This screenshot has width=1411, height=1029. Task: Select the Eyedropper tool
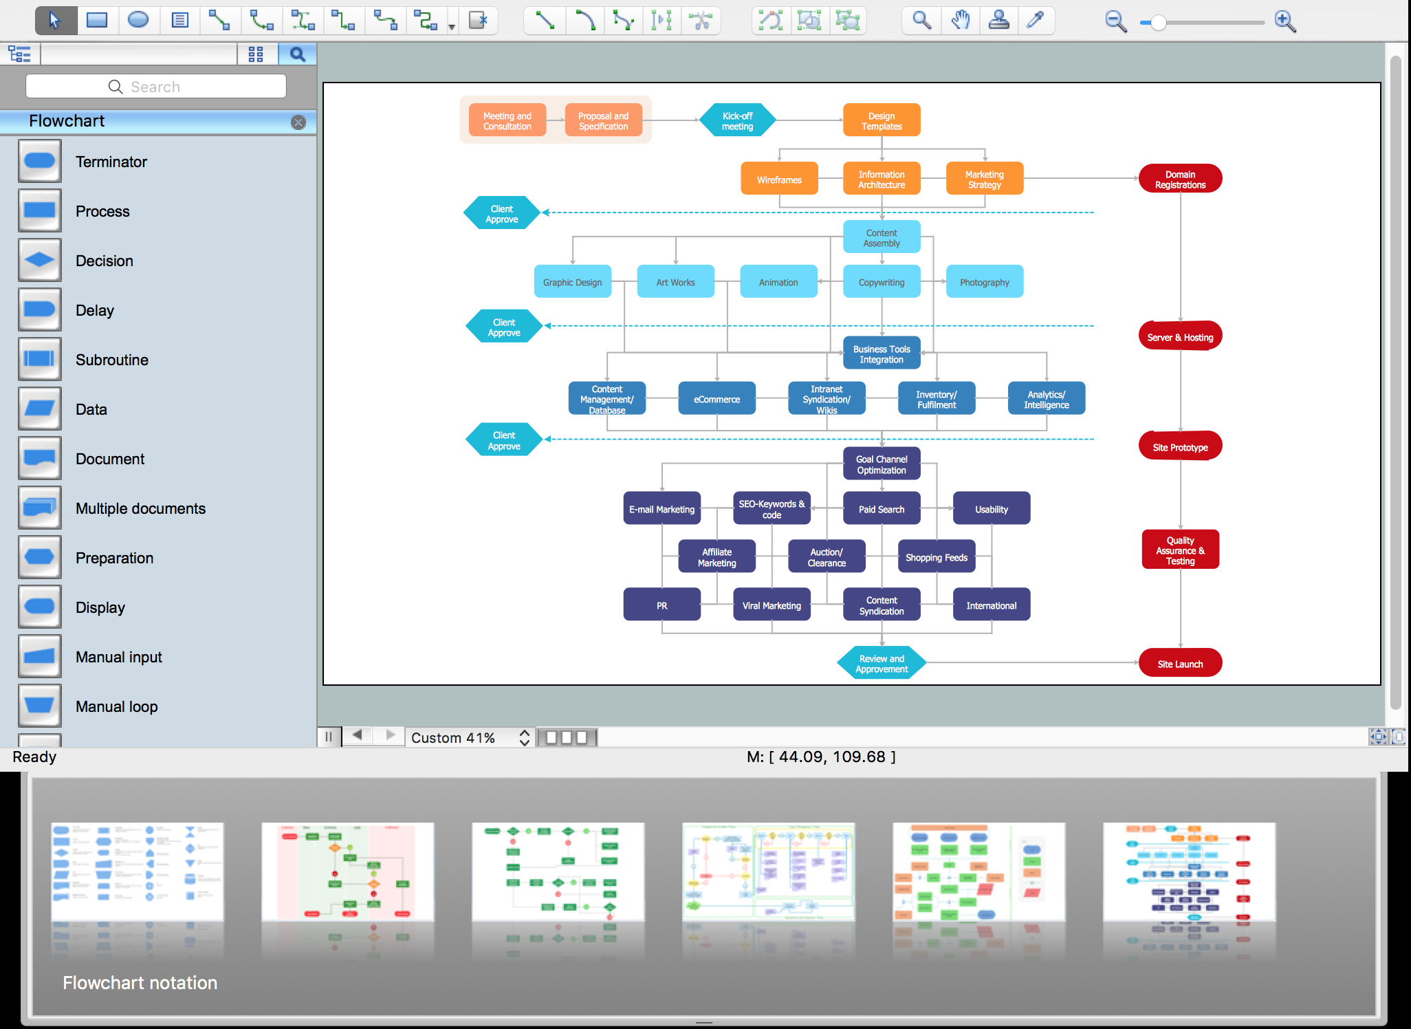point(1038,21)
